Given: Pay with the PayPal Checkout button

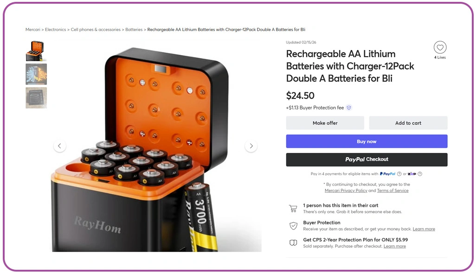Looking at the screenshot, I should click(x=367, y=159).
